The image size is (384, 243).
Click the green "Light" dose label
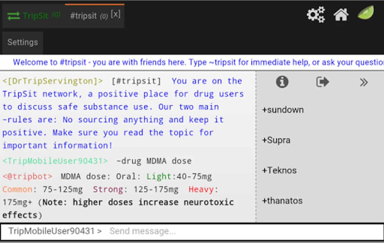tap(159, 177)
